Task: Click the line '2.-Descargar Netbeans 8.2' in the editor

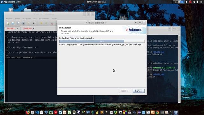Action: point(23,48)
